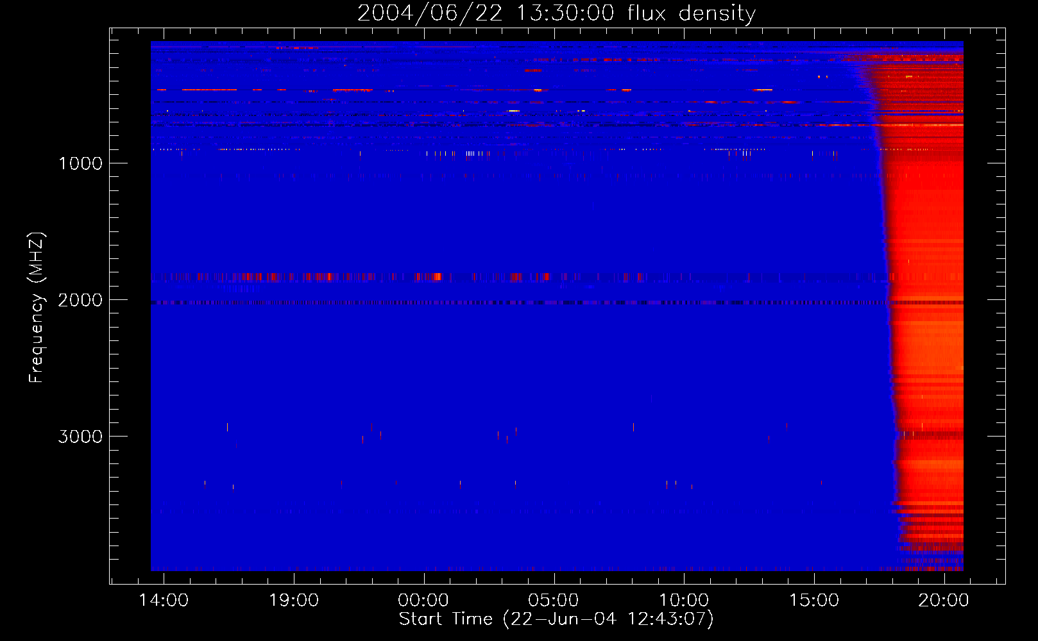The width and height of the screenshot is (1038, 641).
Task: Click the "Frequency (MHZ)" axis label
Action: (37, 308)
